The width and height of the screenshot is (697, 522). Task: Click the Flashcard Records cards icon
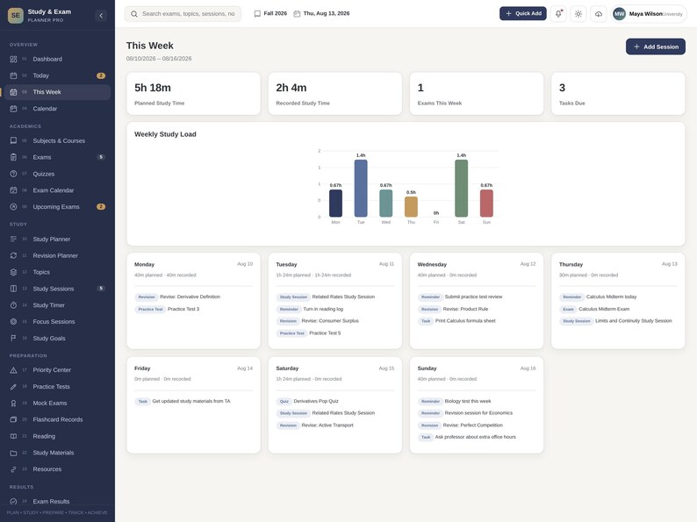coord(13,419)
